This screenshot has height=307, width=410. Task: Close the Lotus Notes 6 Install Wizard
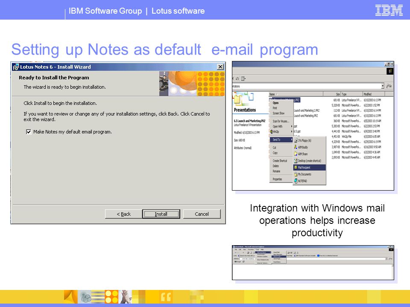(220, 67)
